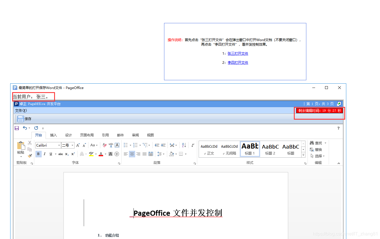Click the 粘贴 (Paste) clipboard icon
This screenshot has height=239, width=380.
tap(21, 145)
